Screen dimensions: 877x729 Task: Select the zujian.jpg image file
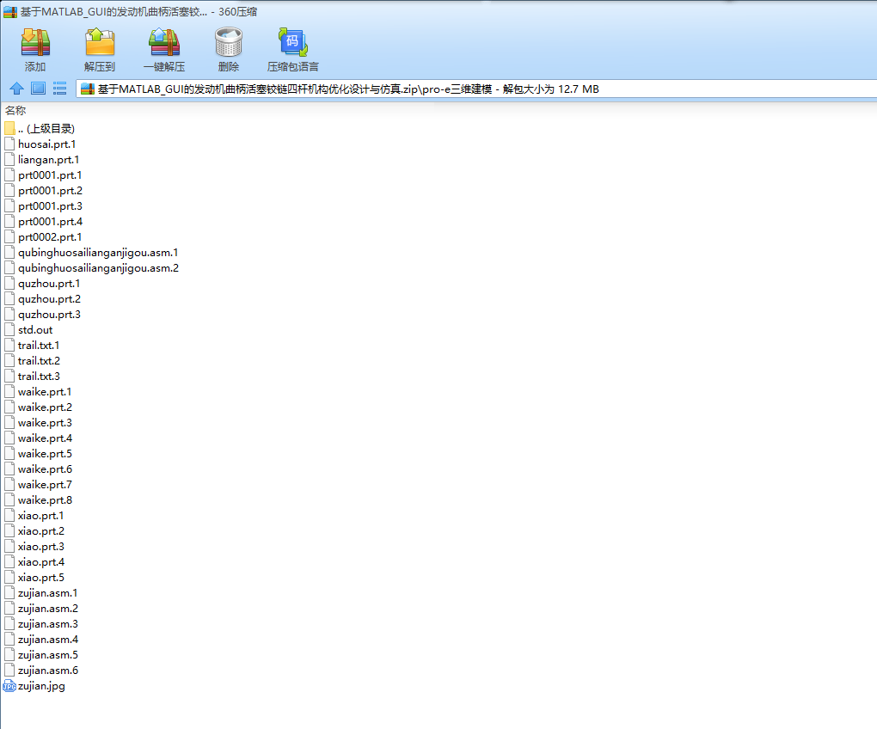pos(41,686)
